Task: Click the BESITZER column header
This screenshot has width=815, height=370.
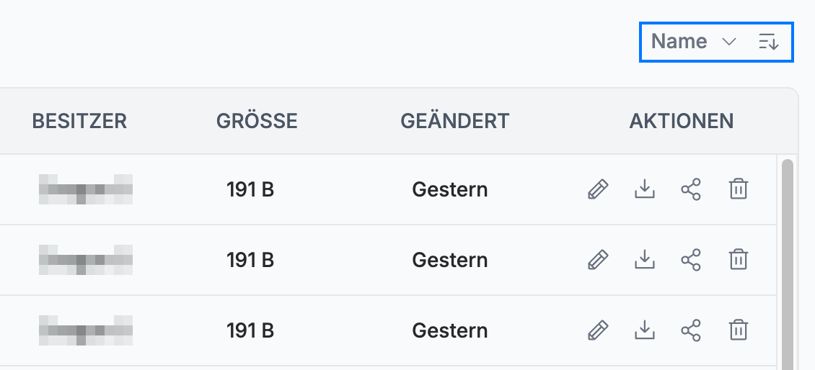Action: click(x=79, y=122)
